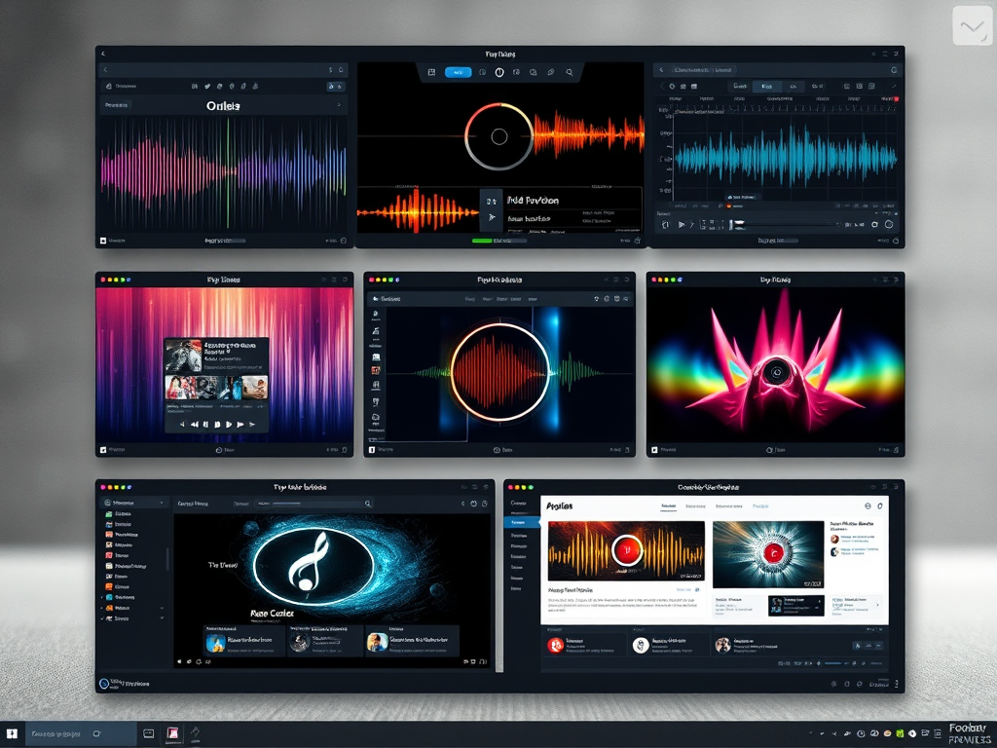Enable the loop toggle near the playback controls
The height and width of the screenshot is (748, 997).
[x=252, y=425]
